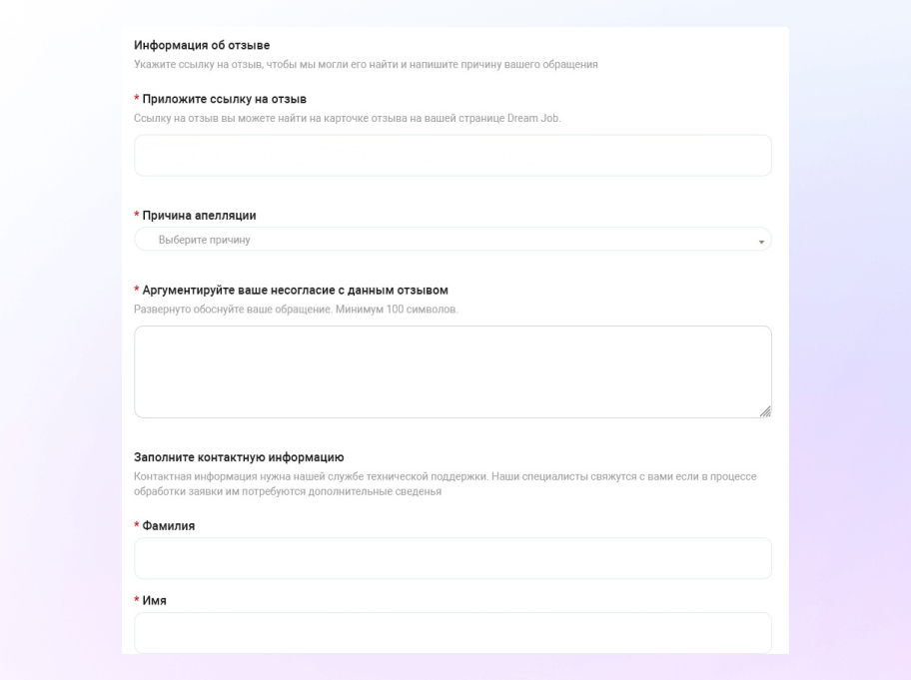
Task: Focus the disagreement argument text area
Action: click(x=453, y=371)
